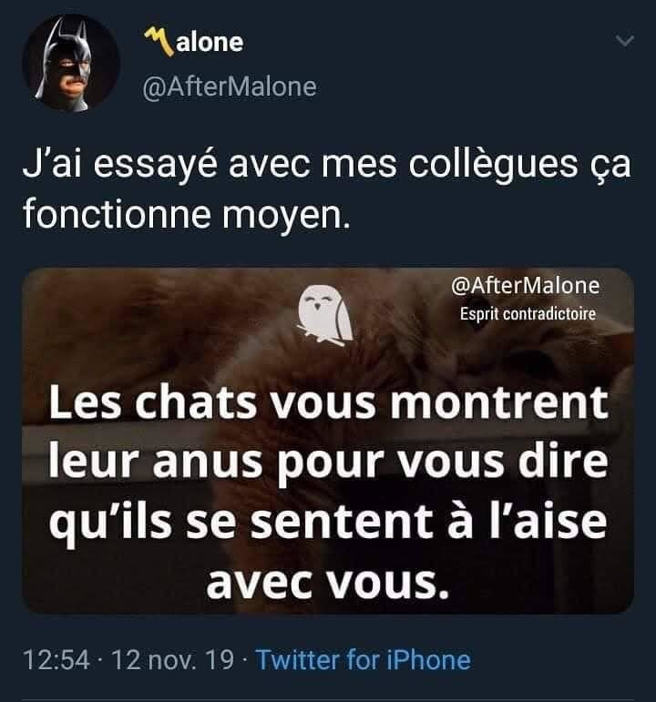Click the 'Esprit contradictoire' label in the image
This screenshot has height=702, width=656.
[x=528, y=314]
